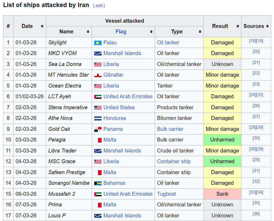This screenshot has height=221, width=274.
Task: Open citation [30] reference
Action: pyautogui.click(x=256, y=138)
